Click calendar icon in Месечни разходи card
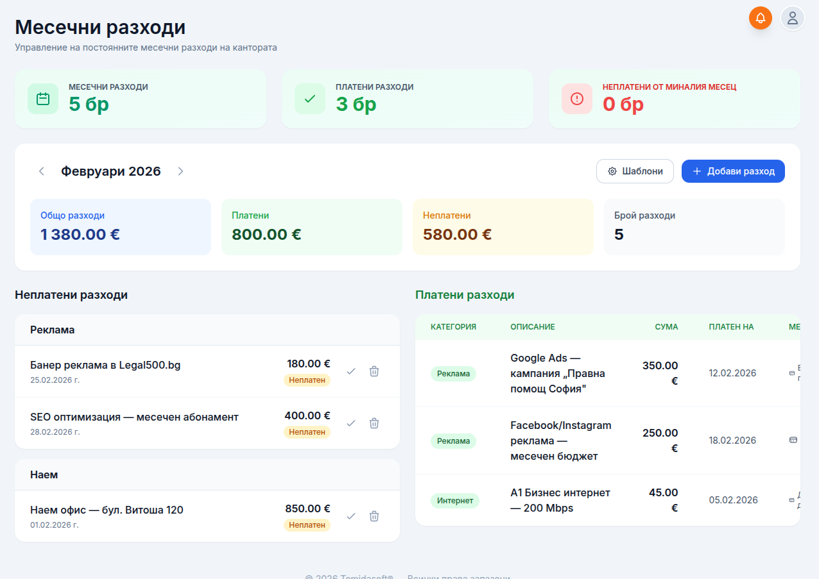 click(43, 99)
